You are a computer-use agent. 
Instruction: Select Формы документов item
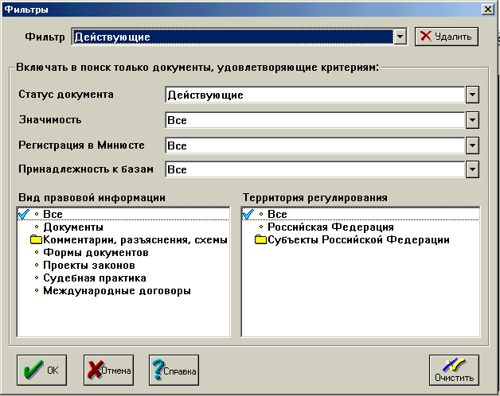point(96,253)
